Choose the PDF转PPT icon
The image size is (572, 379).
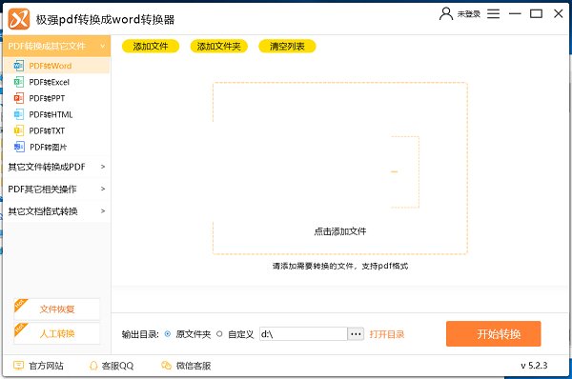(x=18, y=98)
